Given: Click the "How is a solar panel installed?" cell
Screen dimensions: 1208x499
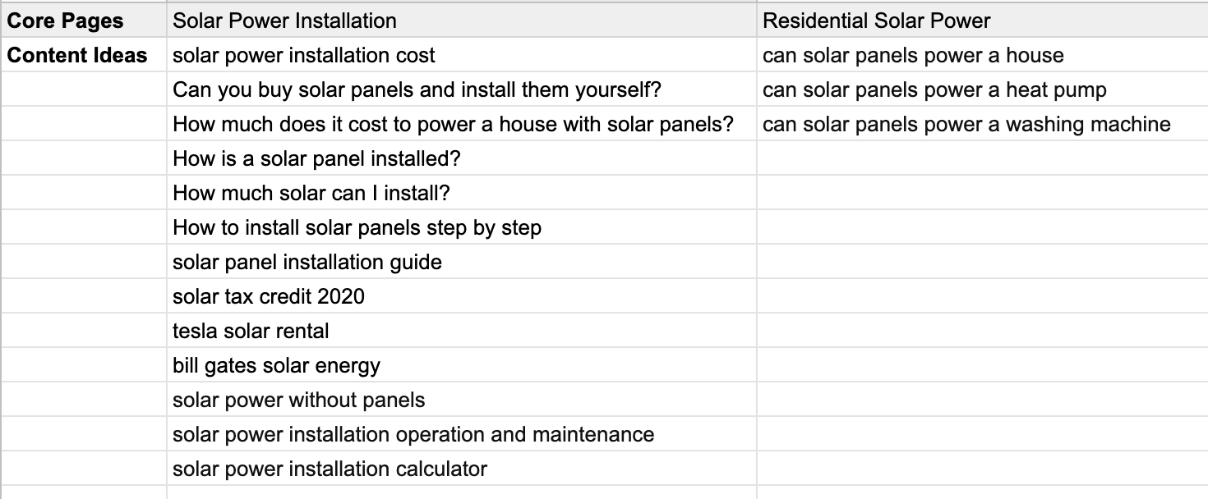Looking at the screenshot, I should point(316,158).
